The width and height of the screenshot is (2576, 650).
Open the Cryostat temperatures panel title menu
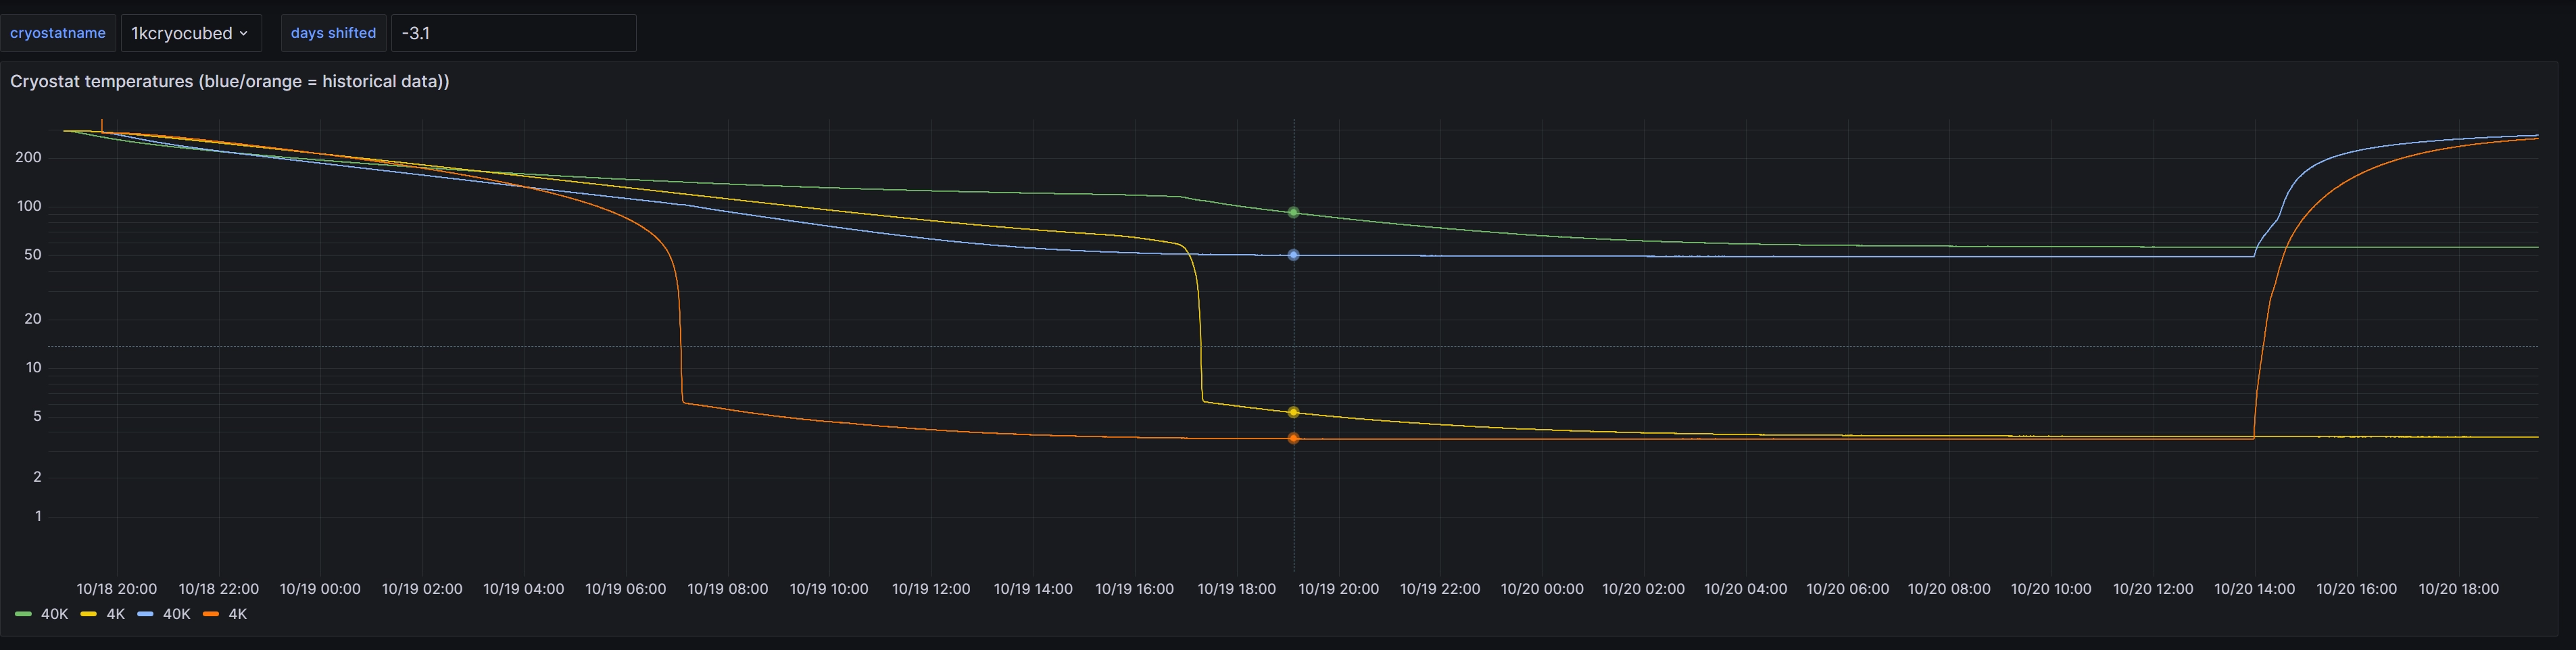click(230, 81)
